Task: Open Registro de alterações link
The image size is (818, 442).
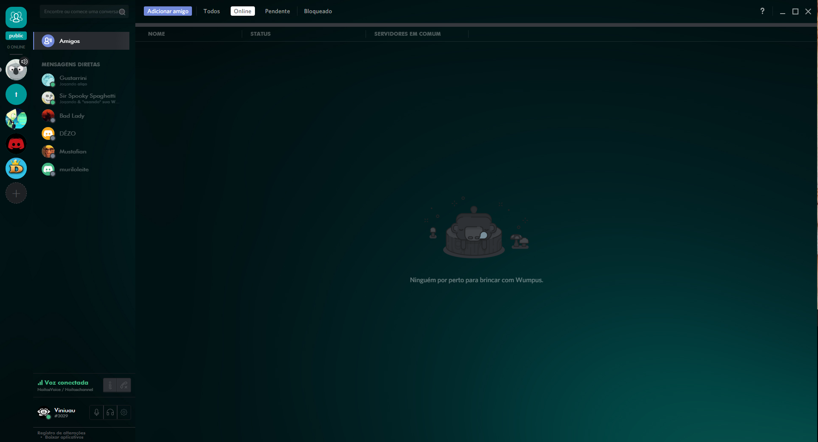Action: 61,433
